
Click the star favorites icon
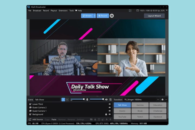pyautogui.click(x=162, y=99)
